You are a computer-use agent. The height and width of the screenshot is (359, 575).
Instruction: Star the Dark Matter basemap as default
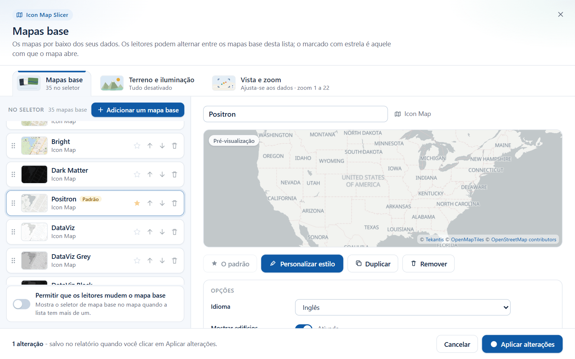(x=137, y=174)
